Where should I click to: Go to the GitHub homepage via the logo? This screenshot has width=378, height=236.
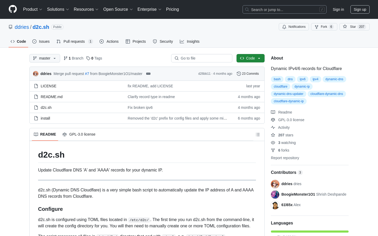pyautogui.click(x=13, y=9)
